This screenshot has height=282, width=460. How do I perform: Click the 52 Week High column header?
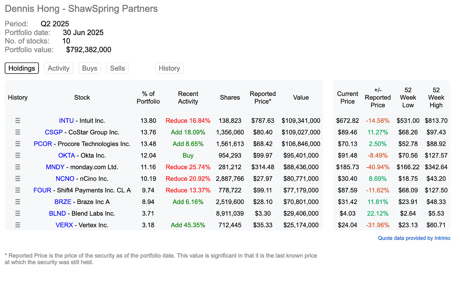click(x=436, y=98)
